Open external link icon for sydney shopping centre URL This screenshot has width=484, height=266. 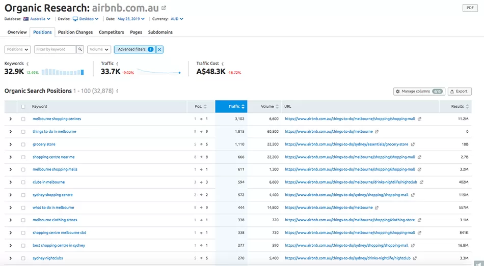(x=413, y=195)
